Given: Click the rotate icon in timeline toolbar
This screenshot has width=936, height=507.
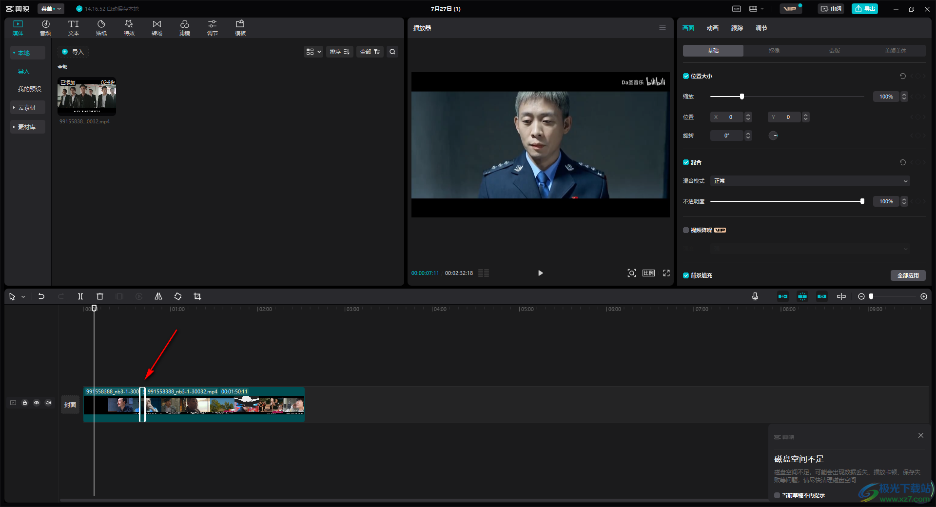Looking at the screenshot, I should pyautogui.click(x=178, y=296).
